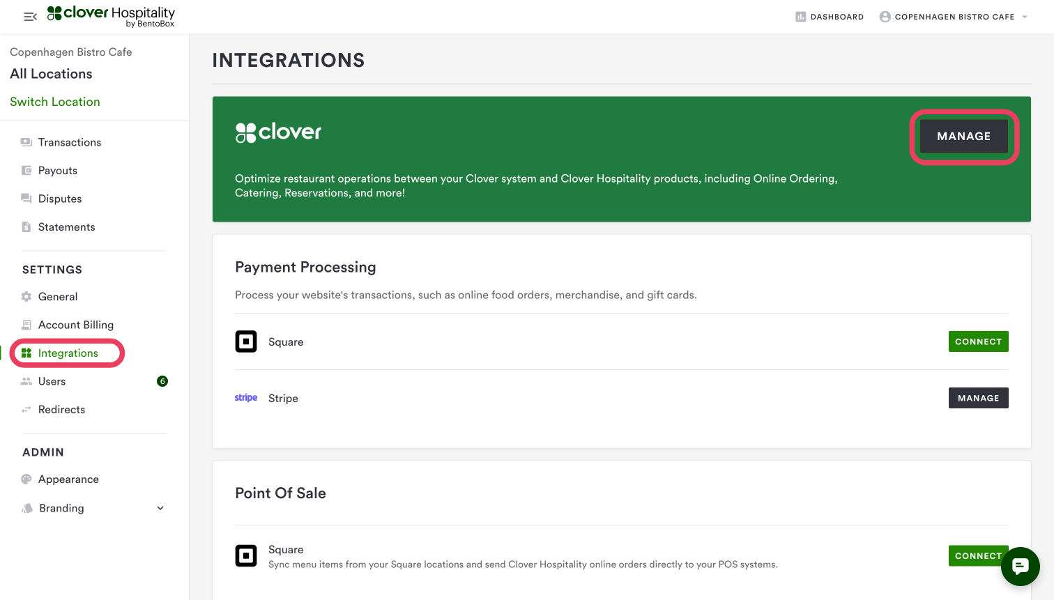The width and height of the screenshot is (1054, 600).
Task: Go to the Redirects settings page
Action: click(61, 410)
